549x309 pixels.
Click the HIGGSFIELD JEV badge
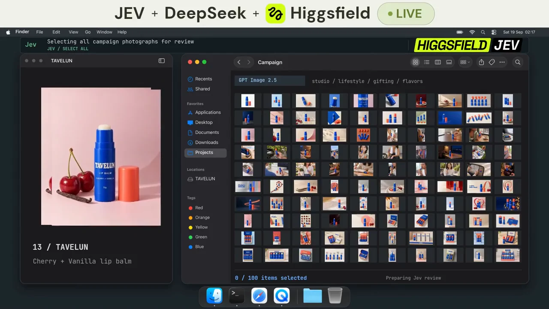(468, 45)
